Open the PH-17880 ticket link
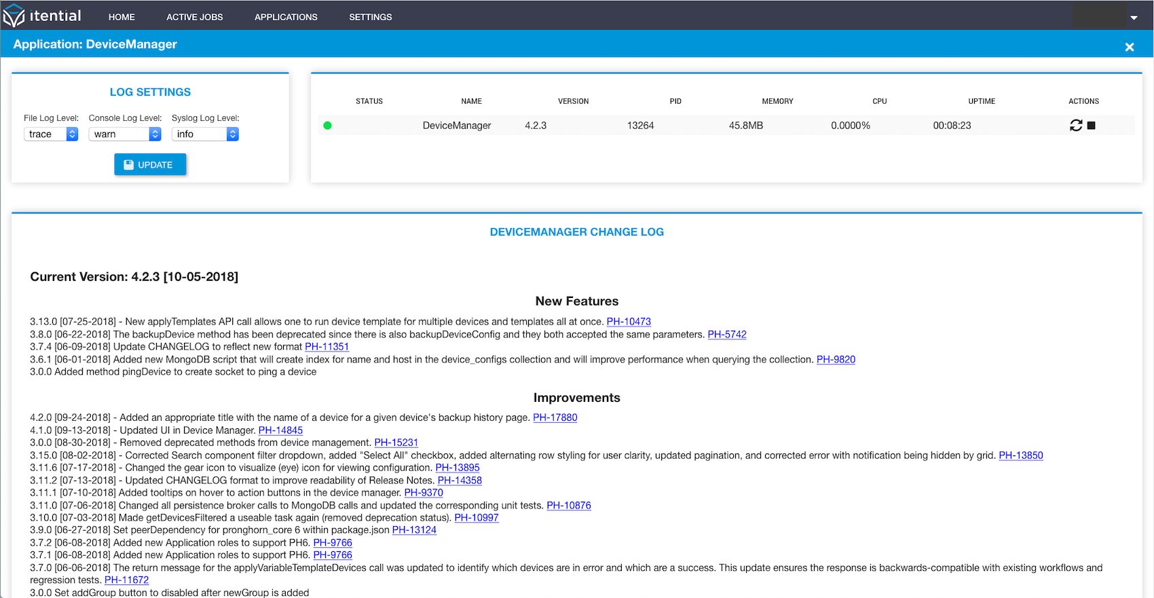Screen dimensions: 1154x598 (x=555, y=417)
